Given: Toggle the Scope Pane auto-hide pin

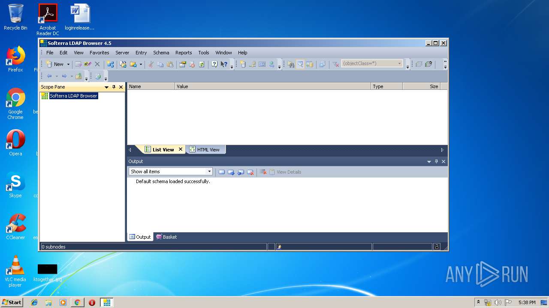Looking at the screenshot, I should point(114,87).
